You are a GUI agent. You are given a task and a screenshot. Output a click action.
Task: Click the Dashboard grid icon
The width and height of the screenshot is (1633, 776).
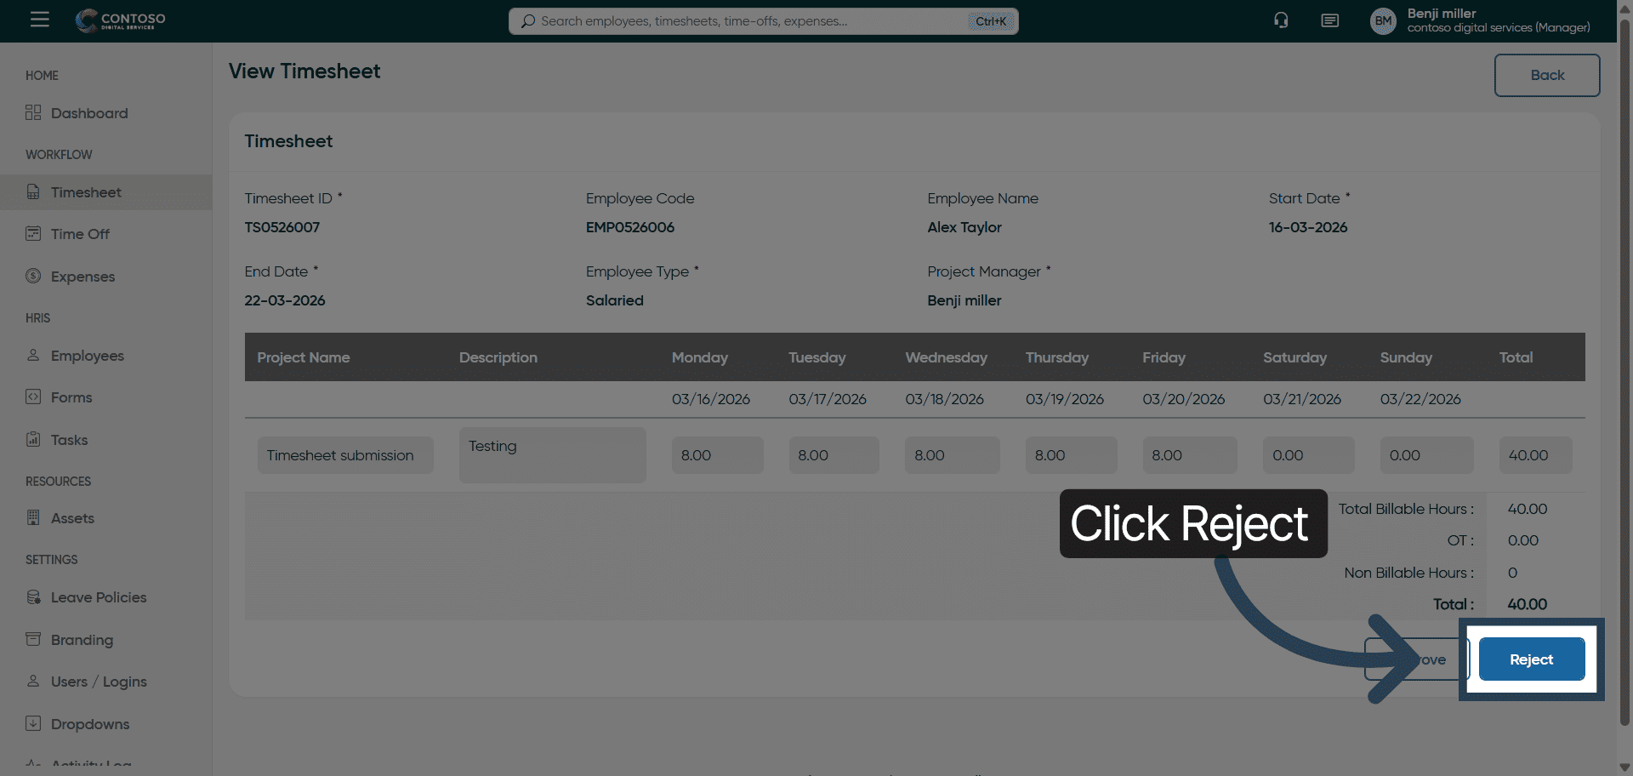pyautogui.click(x=33, y=113)
